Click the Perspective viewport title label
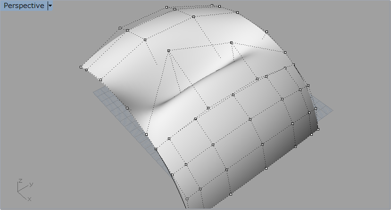 [x=24, y=6]
